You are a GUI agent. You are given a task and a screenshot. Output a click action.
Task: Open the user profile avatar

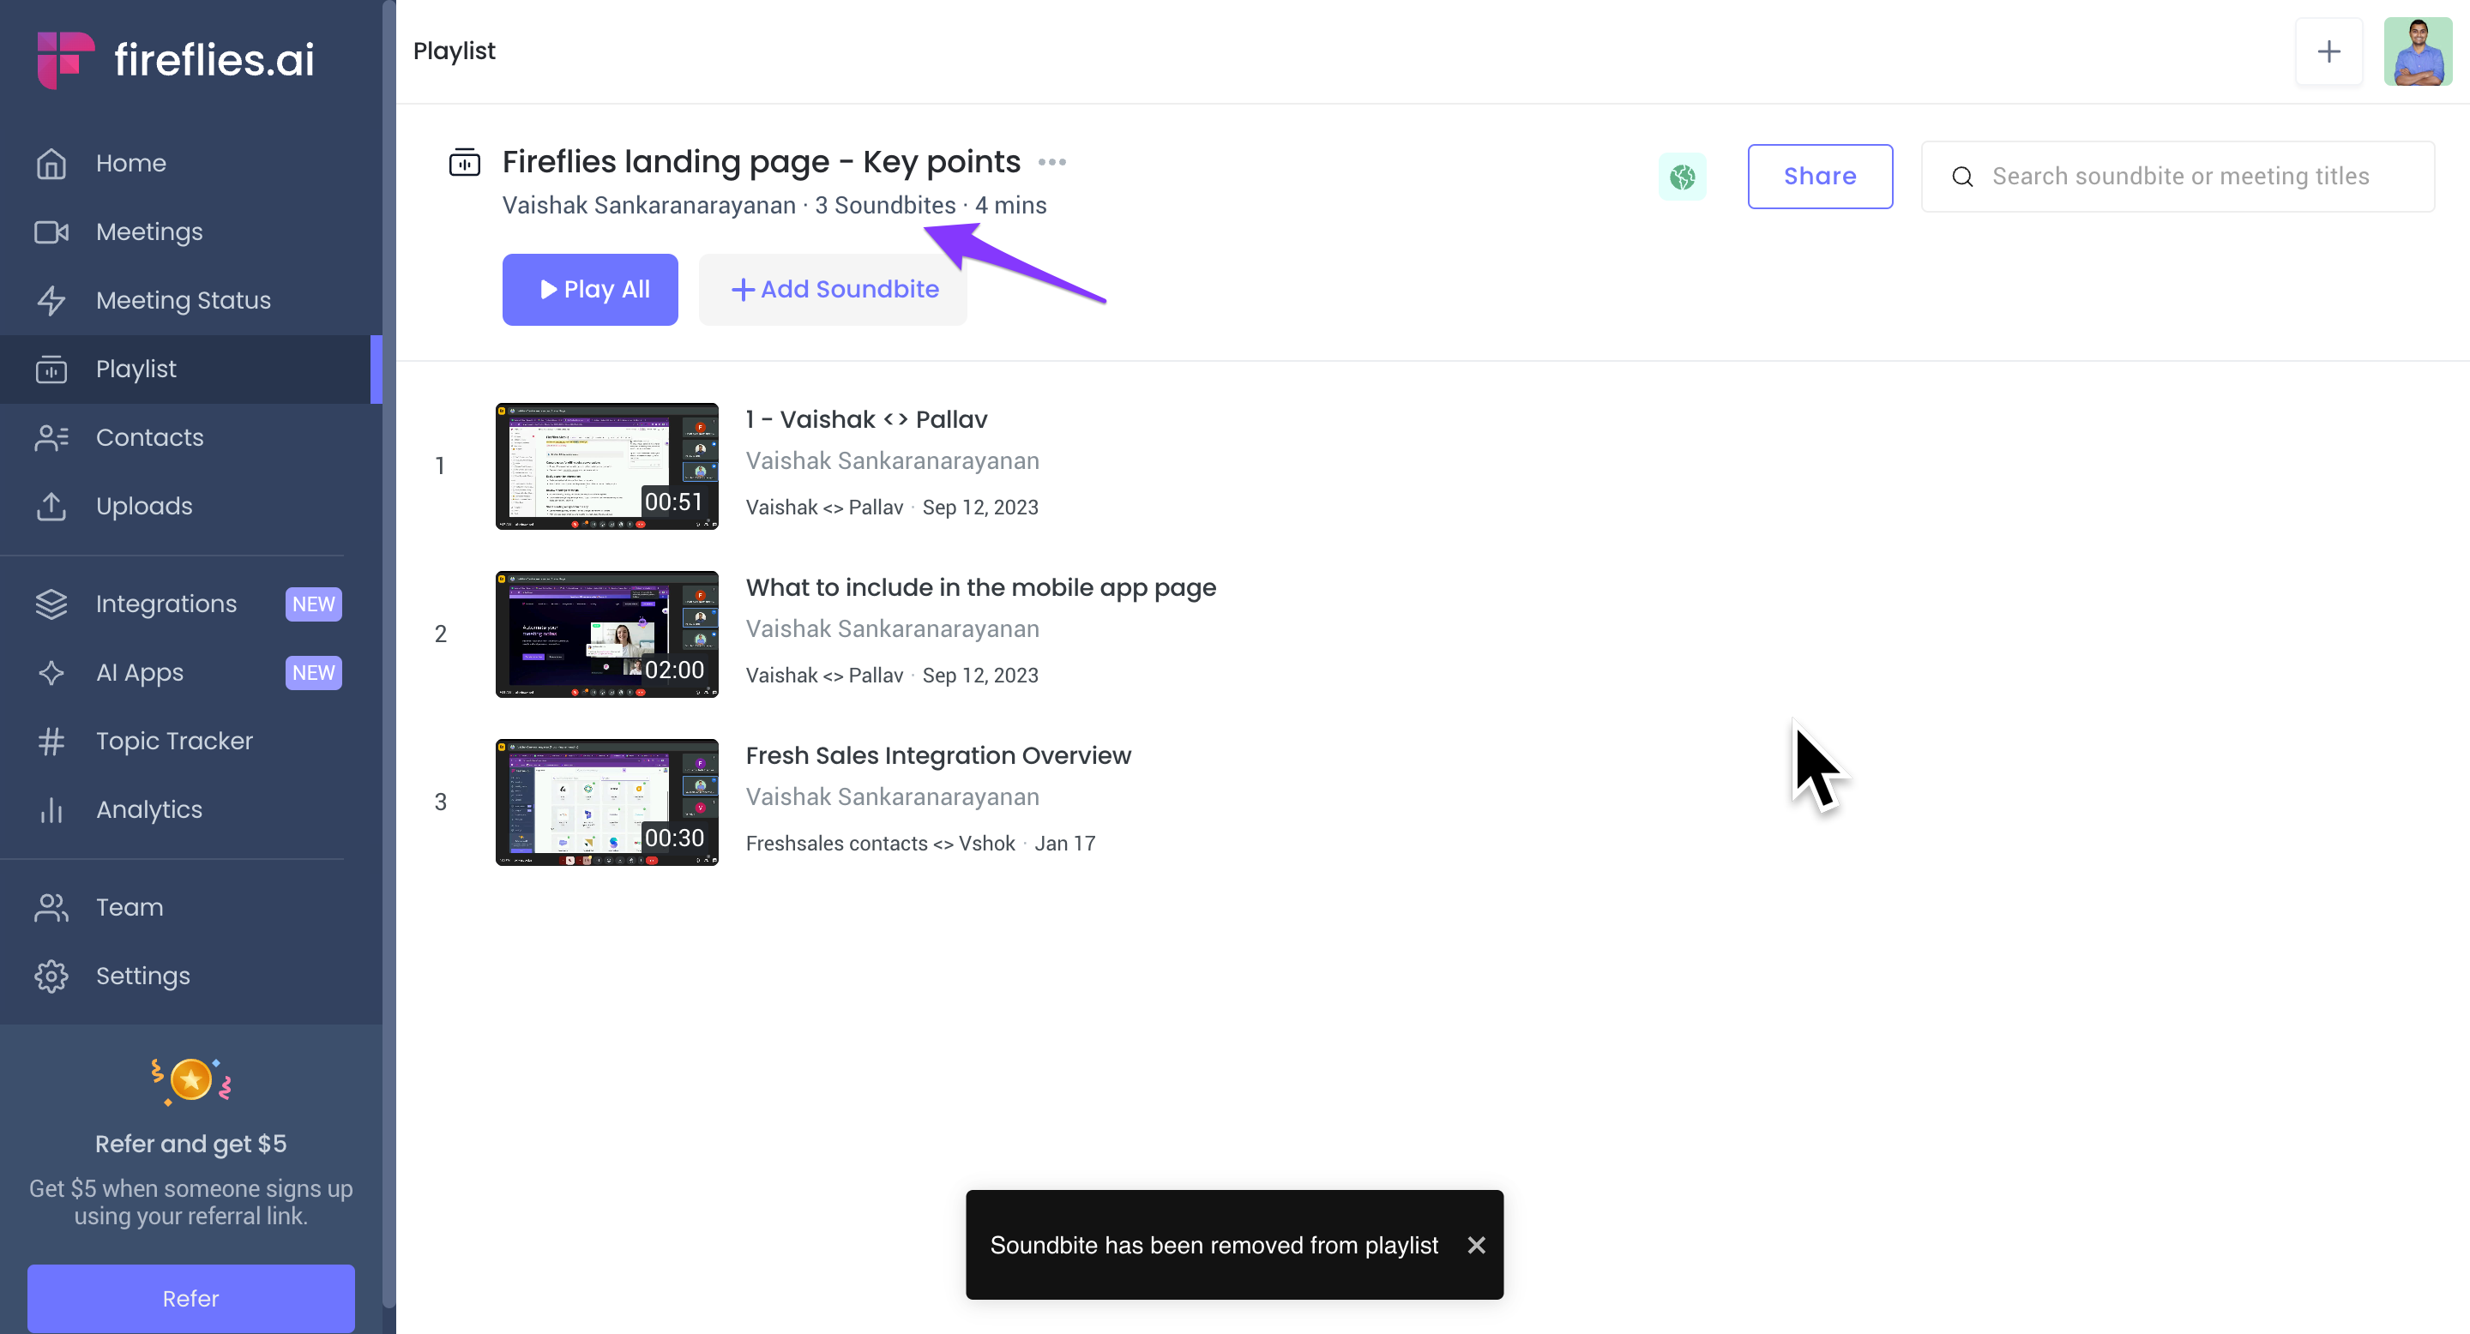2418,51
